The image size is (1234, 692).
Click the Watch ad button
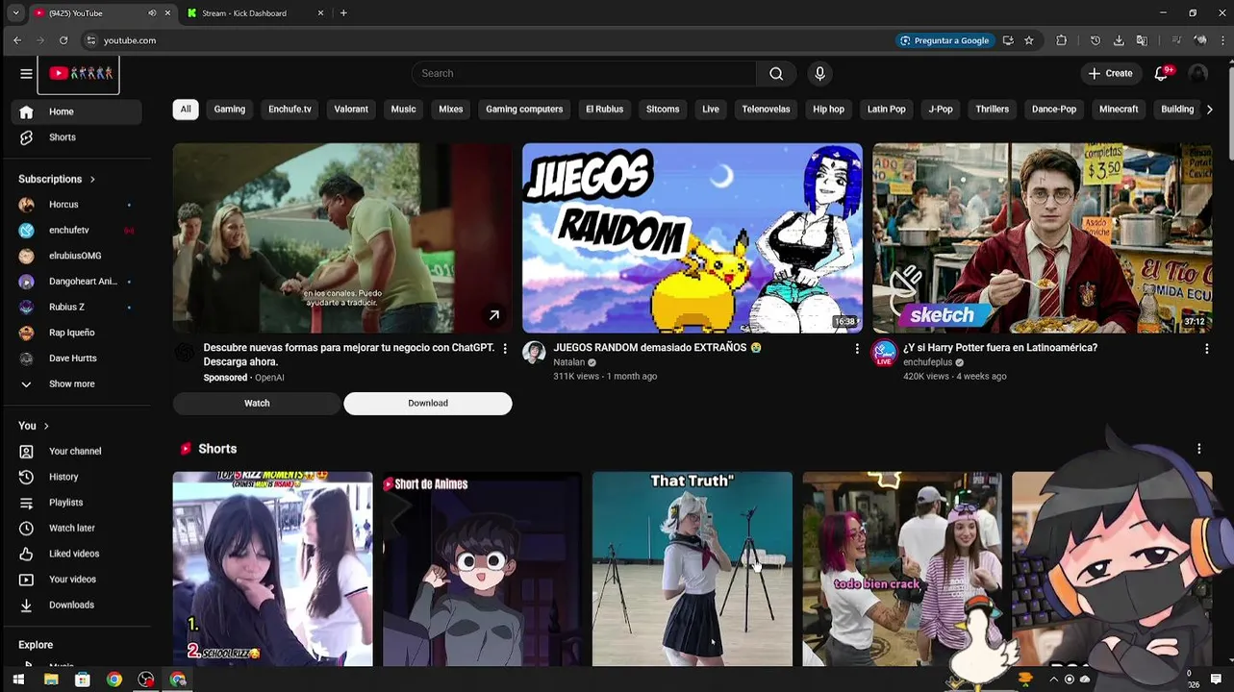[x=257, y=404]
